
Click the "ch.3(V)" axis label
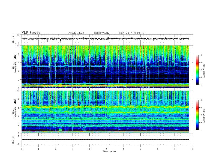pyautogui.click(x=13, y=140)
